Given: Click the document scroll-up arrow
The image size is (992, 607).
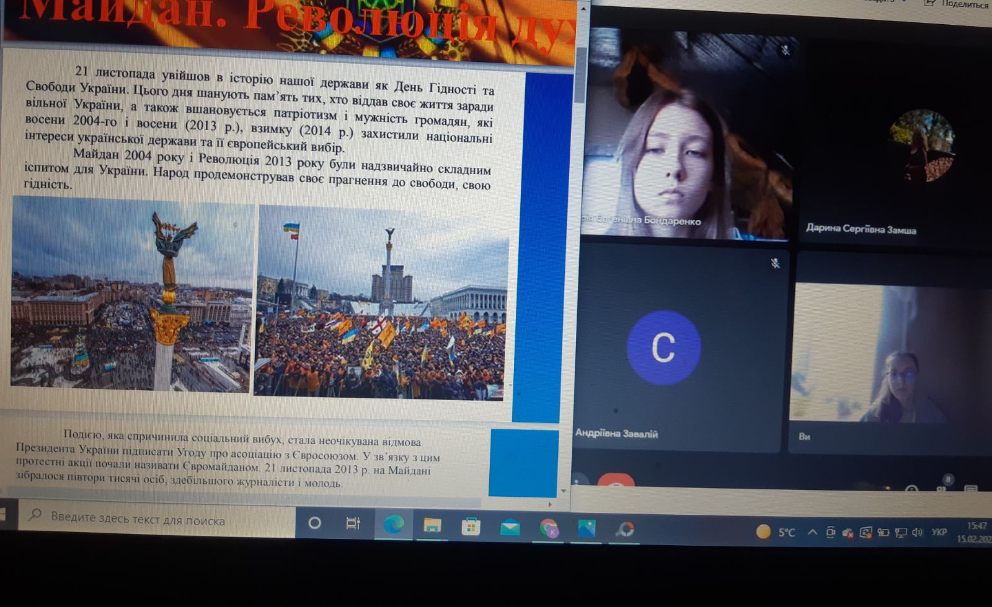Looking at the screenshot, I should pyautogui.click(x=583, y=9).
